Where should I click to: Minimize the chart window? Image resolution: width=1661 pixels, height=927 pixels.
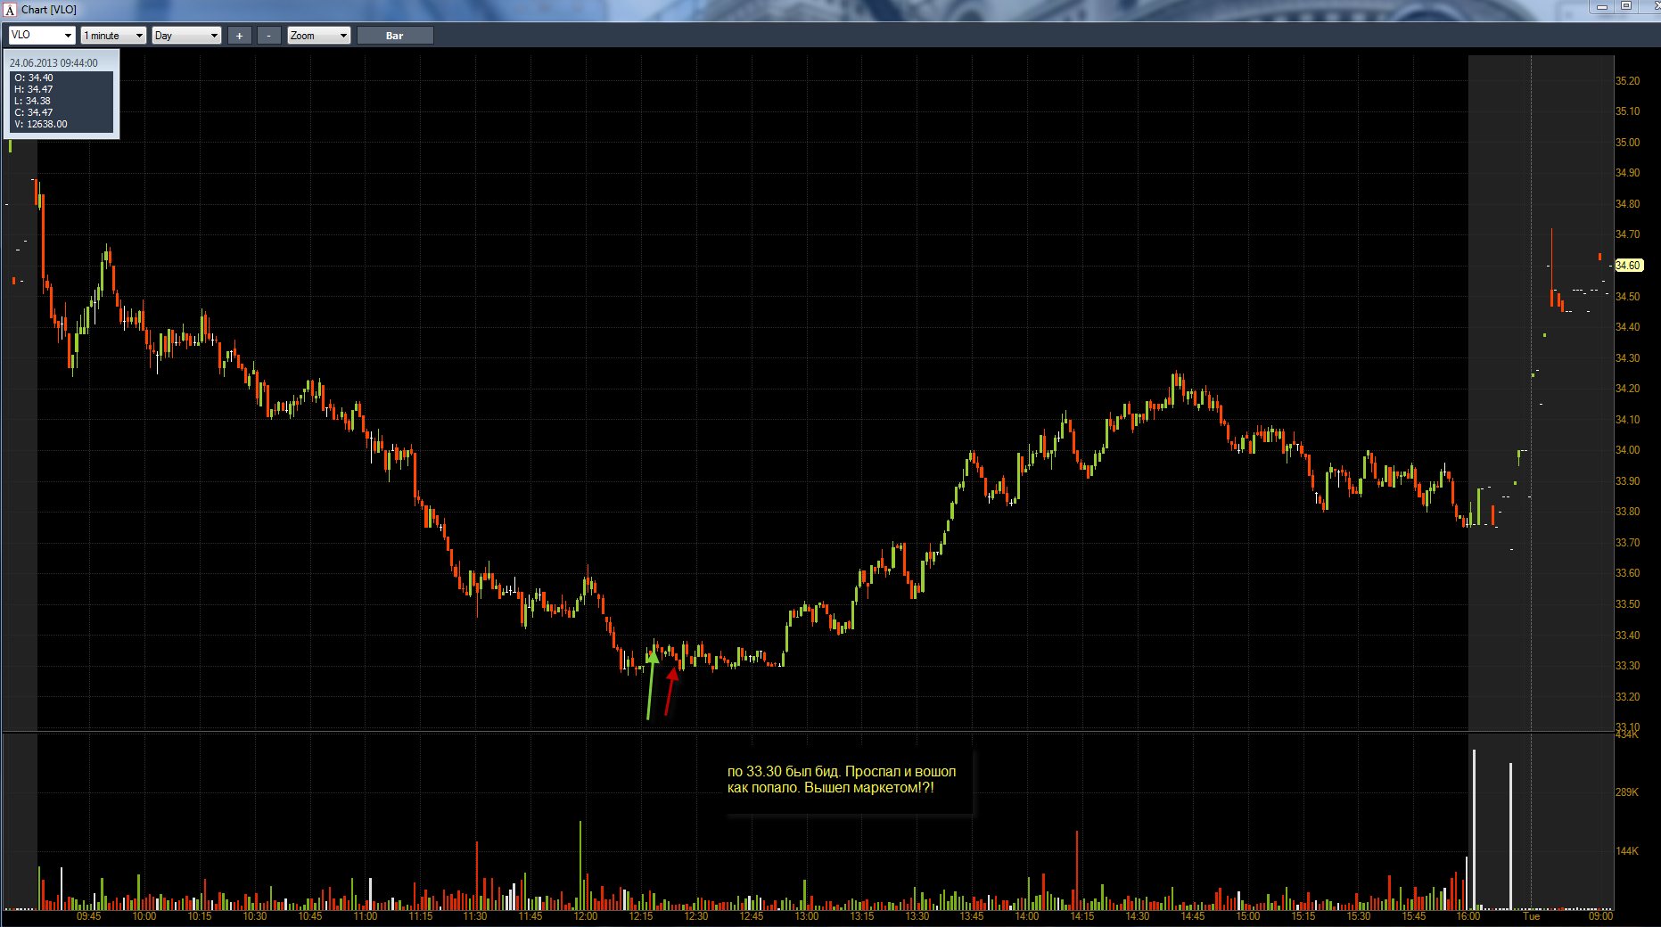click(1602, 7)
